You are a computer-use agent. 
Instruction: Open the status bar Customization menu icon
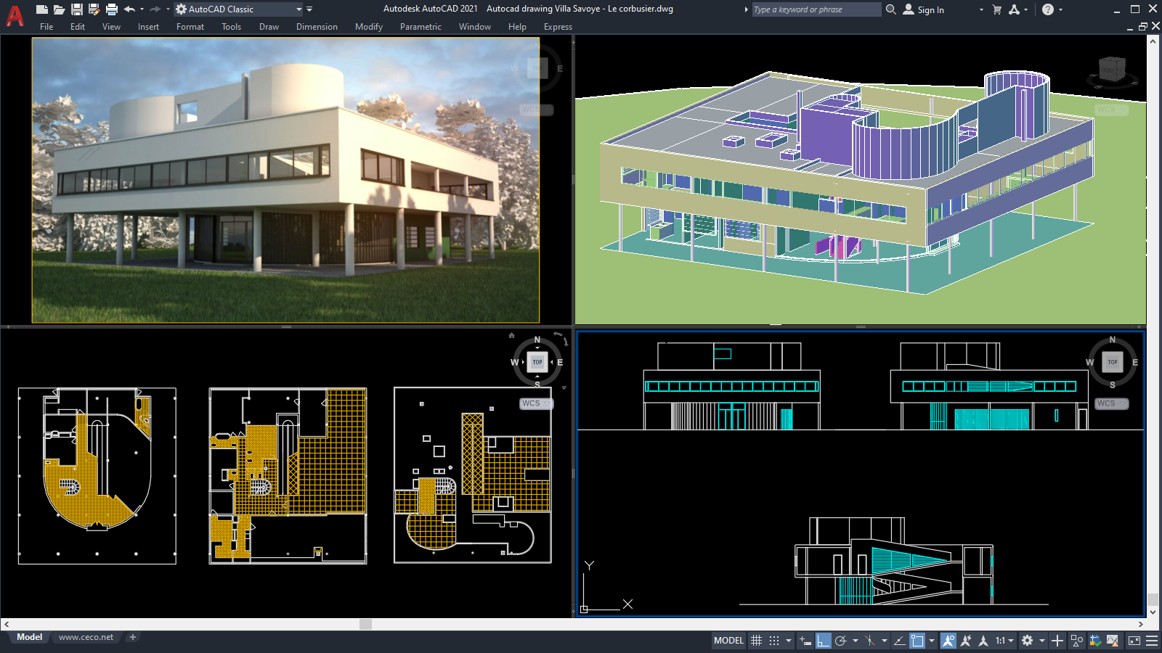[x=1152, y=641]
